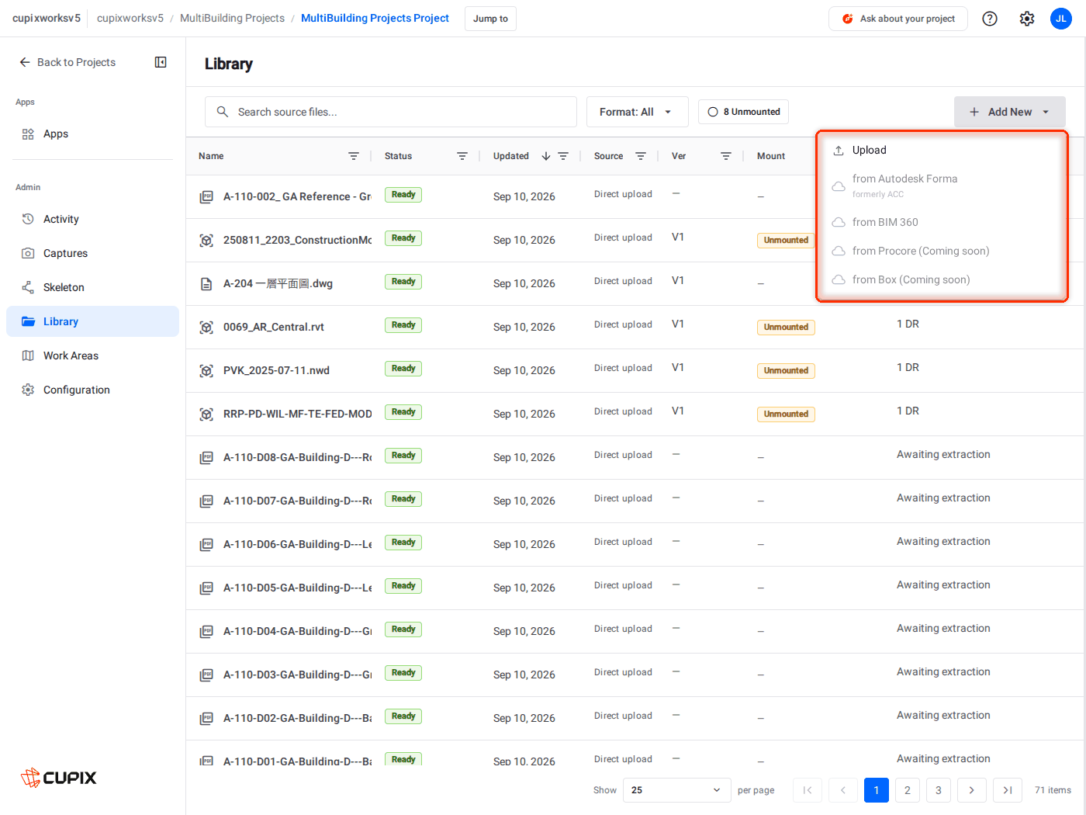Click the MultiBuilding Projects breadcrumb

click(x=232, y=18)
